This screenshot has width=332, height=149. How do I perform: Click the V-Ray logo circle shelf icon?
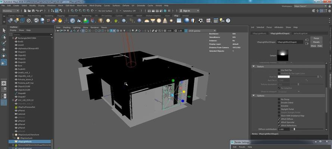coord(29,20)
